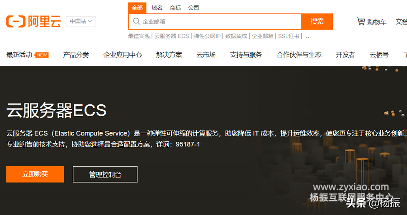Click the 云服务器ECS banner heading

(57, 110)
